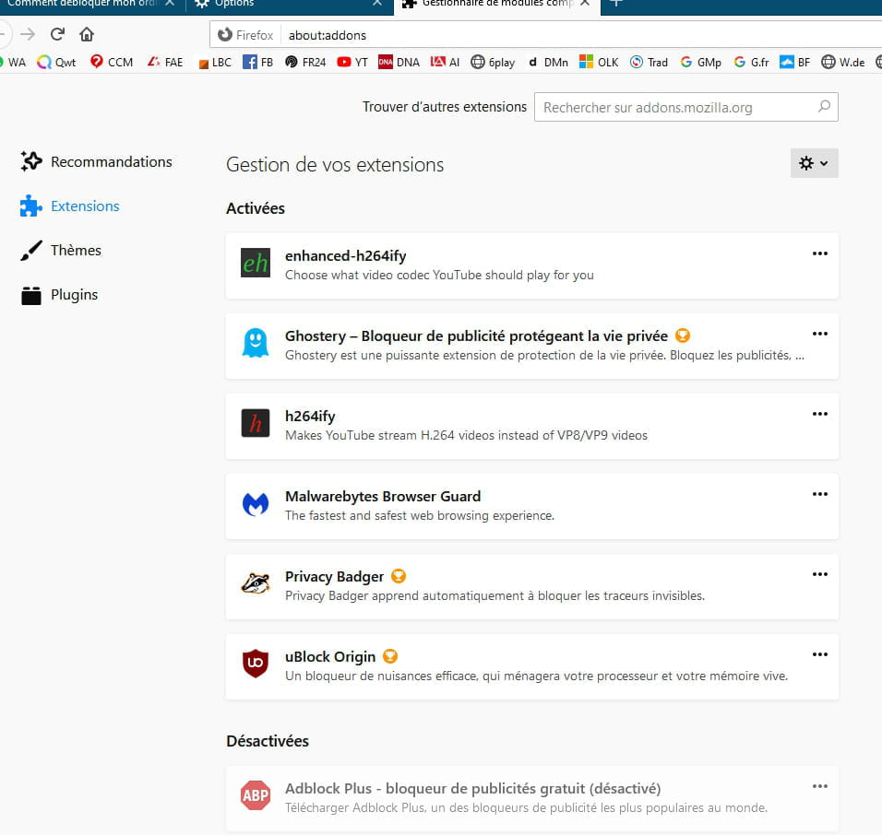Open more options for Adblock Plus
This screenshot has height=835, width=882.
click(819, 787)
